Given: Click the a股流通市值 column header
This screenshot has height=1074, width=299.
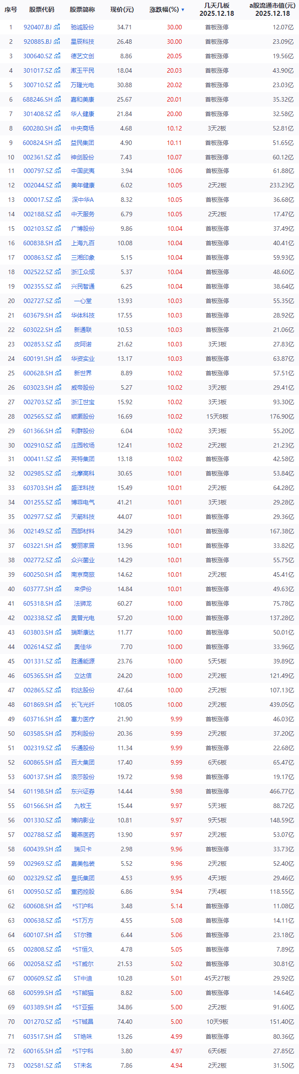Looking at the screenshot, I should point(272,9).
